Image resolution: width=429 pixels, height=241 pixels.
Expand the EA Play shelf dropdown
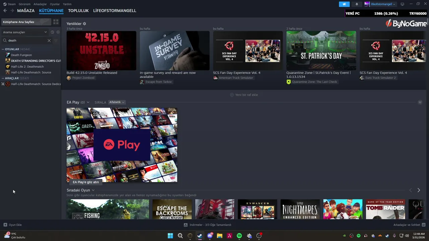tap(88, 102)
